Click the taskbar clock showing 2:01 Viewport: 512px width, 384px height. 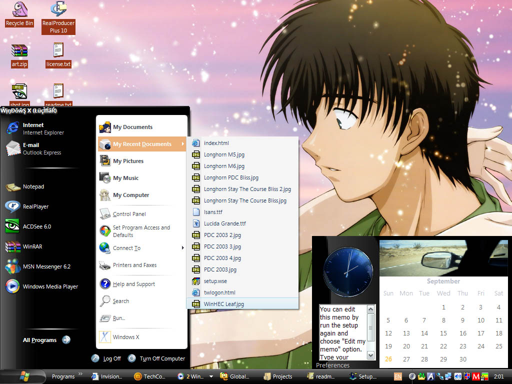point(498,376)
